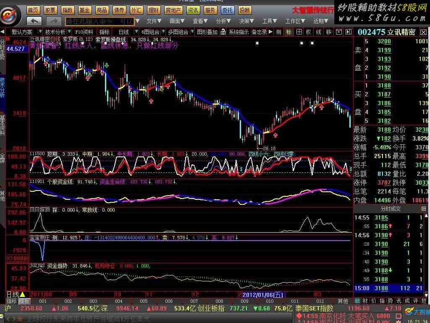Click the yellow triangle next to 日线
Image resolution: width=430 pixels, height=323 pixels.
23,295
